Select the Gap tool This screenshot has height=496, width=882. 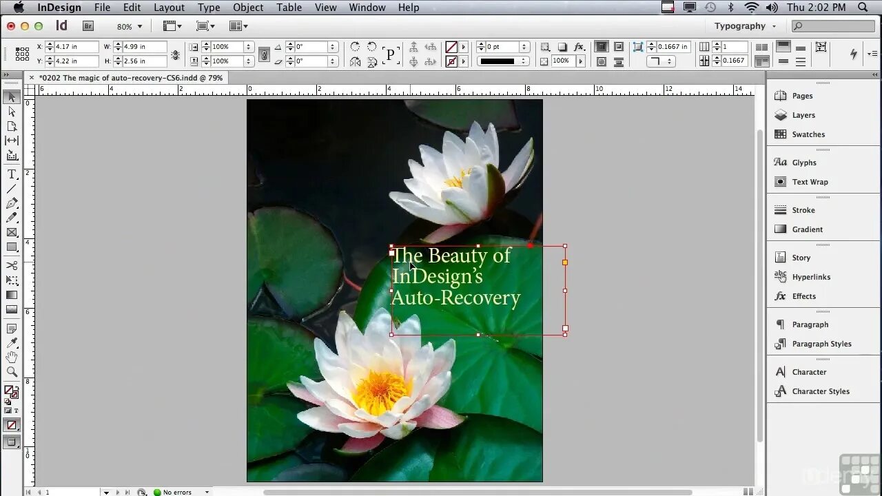[12, 141]
